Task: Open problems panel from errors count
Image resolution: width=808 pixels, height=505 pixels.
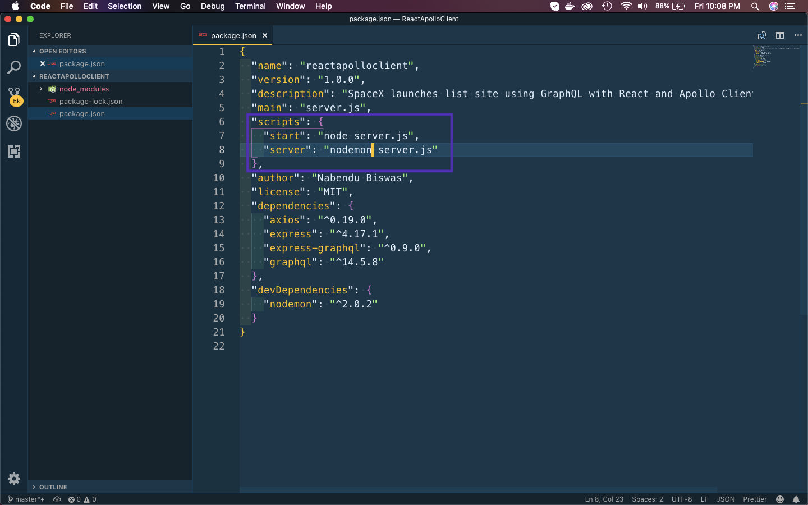Action: point(82,499)
